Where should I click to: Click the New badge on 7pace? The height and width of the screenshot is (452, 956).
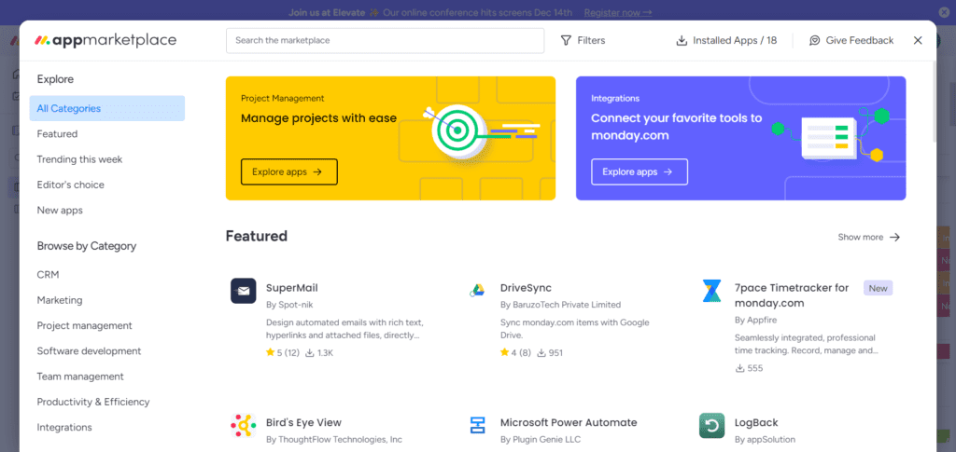tap(878, 288)
